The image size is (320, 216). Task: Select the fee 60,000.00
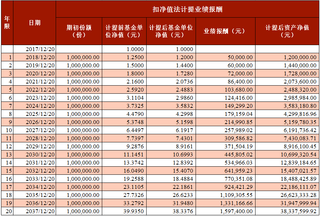pos(225,66)
